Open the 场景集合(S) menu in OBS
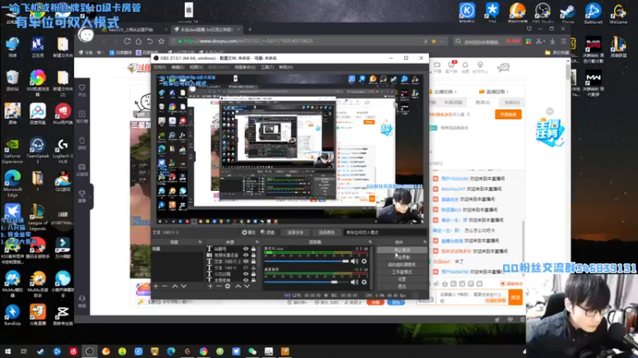The width and height of the screenshot is (638, 358). tap(245, 67)
